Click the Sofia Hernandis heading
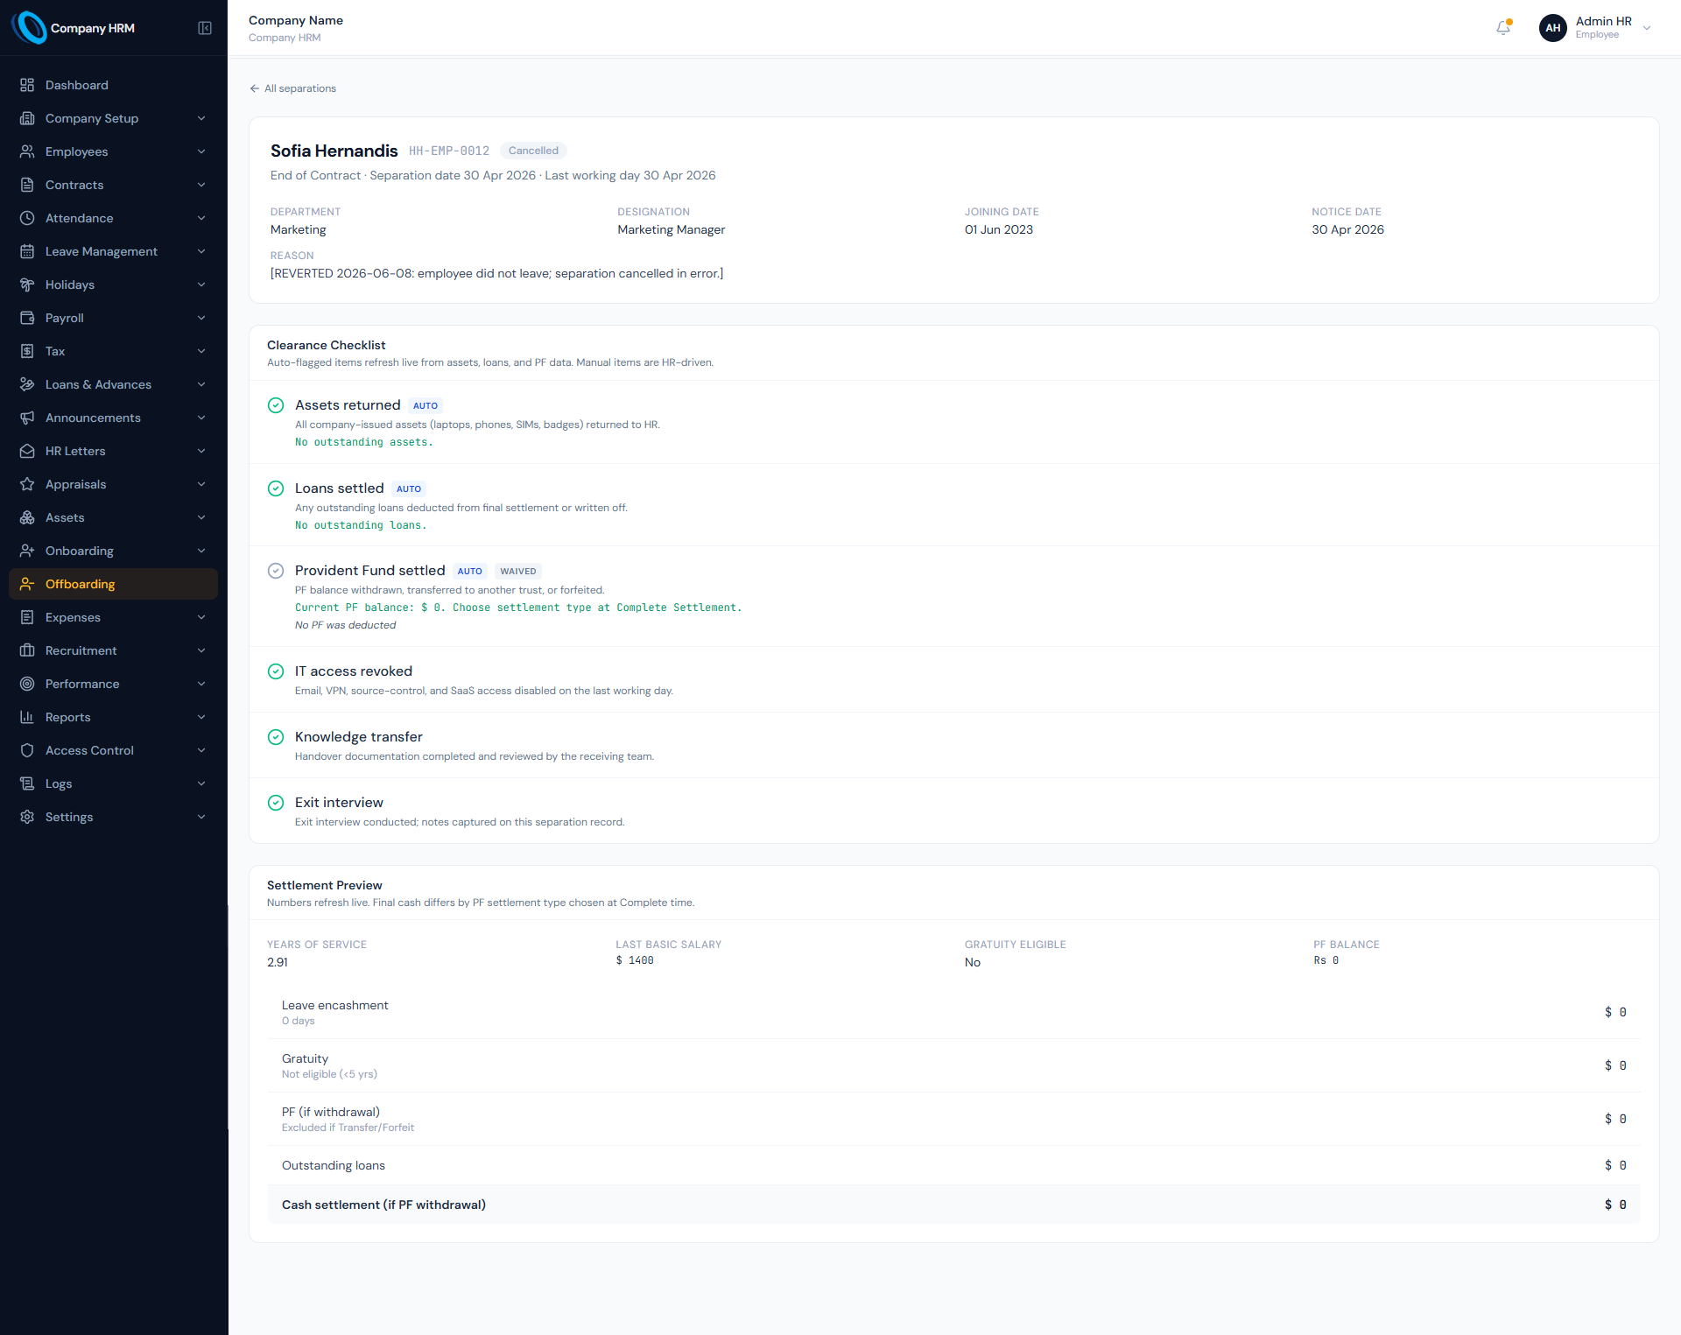Image resolution: width=1681 pixels, height=1335 pixels. 334,151
